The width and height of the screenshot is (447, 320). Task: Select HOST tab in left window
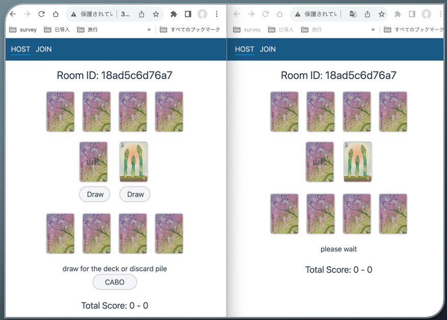pyautogui.click(x=20, y=50)
